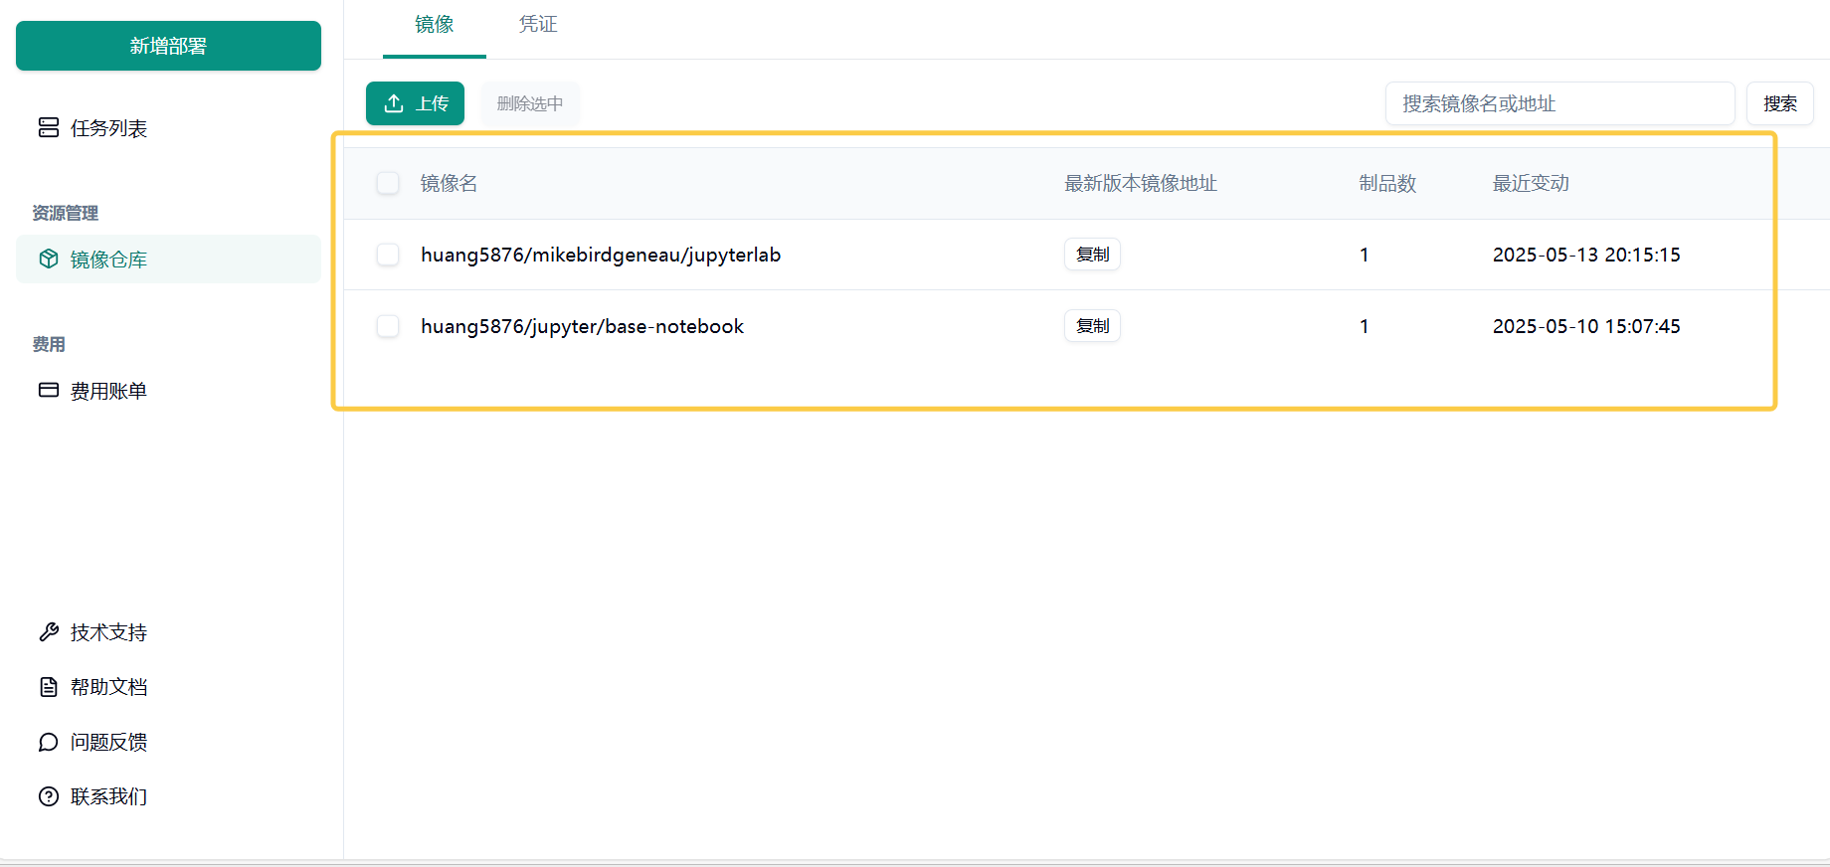Open huang5876/jupyter/base-notebook image entry
1830x867 pixels.
pyautogui.click(x=582, y=326)
